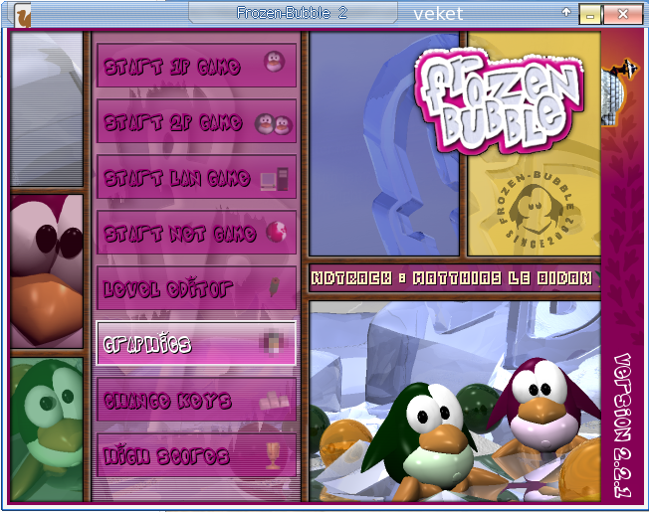Image resolution: width=649 pixels, height=512 pixels.
Task: Start a 1P game
Action: click(197, 66)
